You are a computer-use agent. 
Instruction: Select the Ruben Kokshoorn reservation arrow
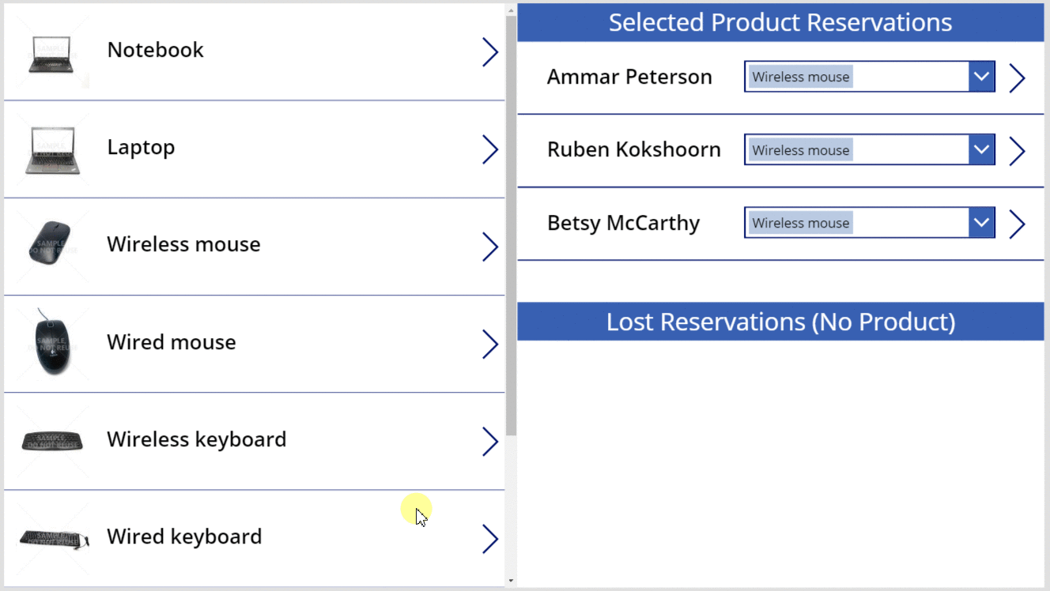pyautogui.click(x=1018, y=150)
